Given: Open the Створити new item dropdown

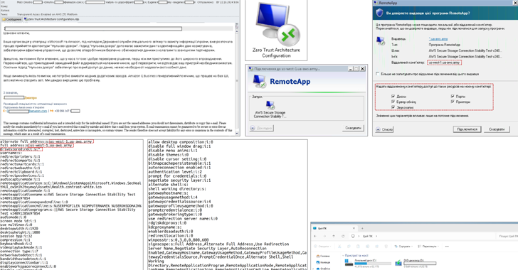Looking at the screenshot, I should click(322, 247).
